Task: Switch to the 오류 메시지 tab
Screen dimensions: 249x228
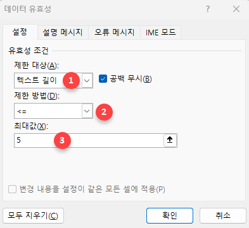Action: coord(114,32)
